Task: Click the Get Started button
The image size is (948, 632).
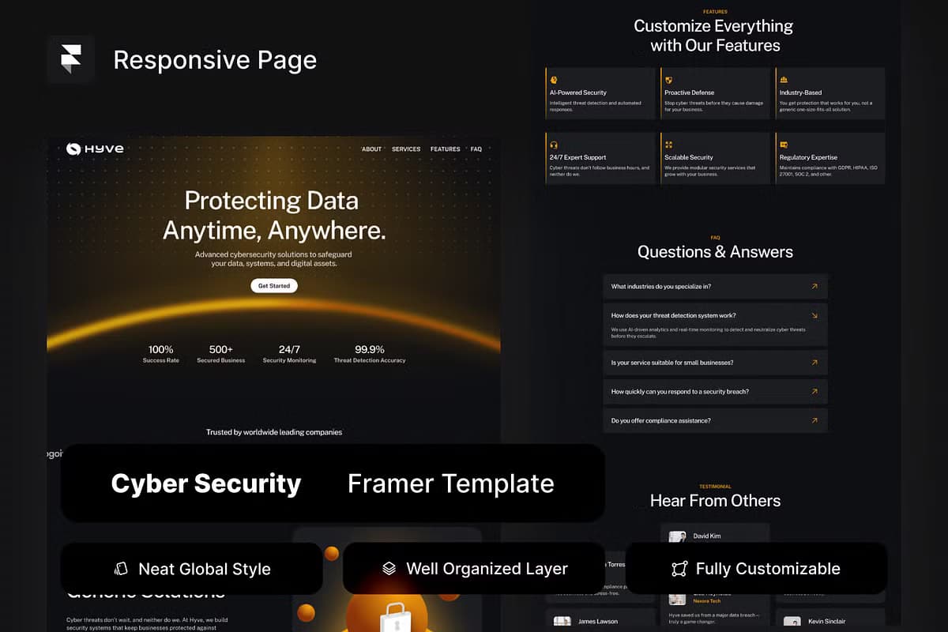Action: click(274, 286)
